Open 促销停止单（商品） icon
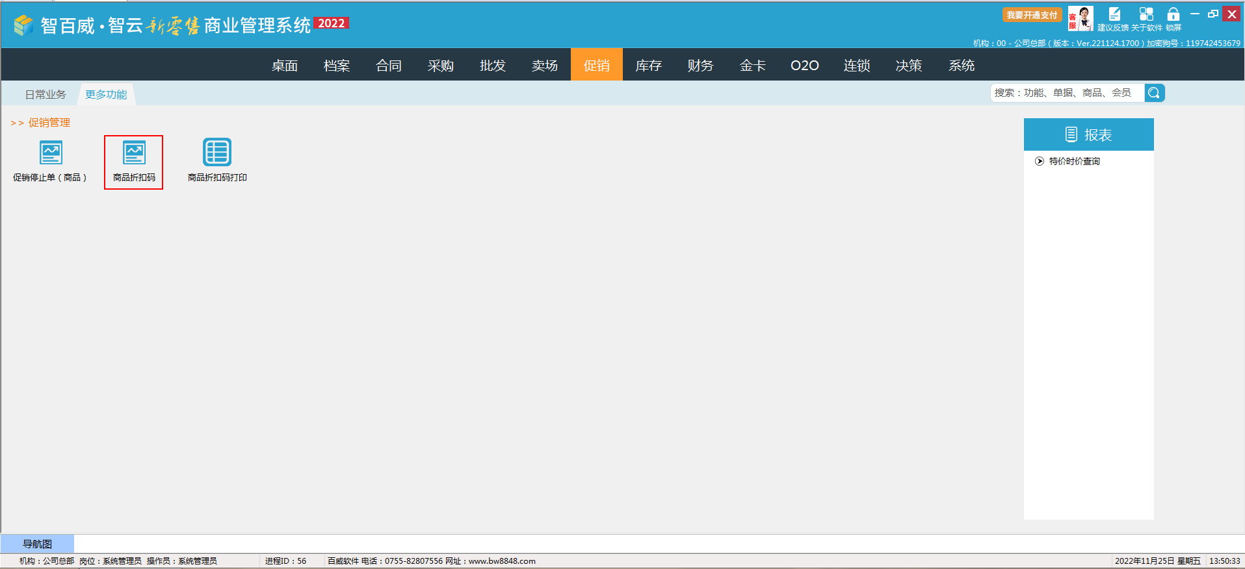The height and width of the screenshot is (569, 1245). coord(51,154)
